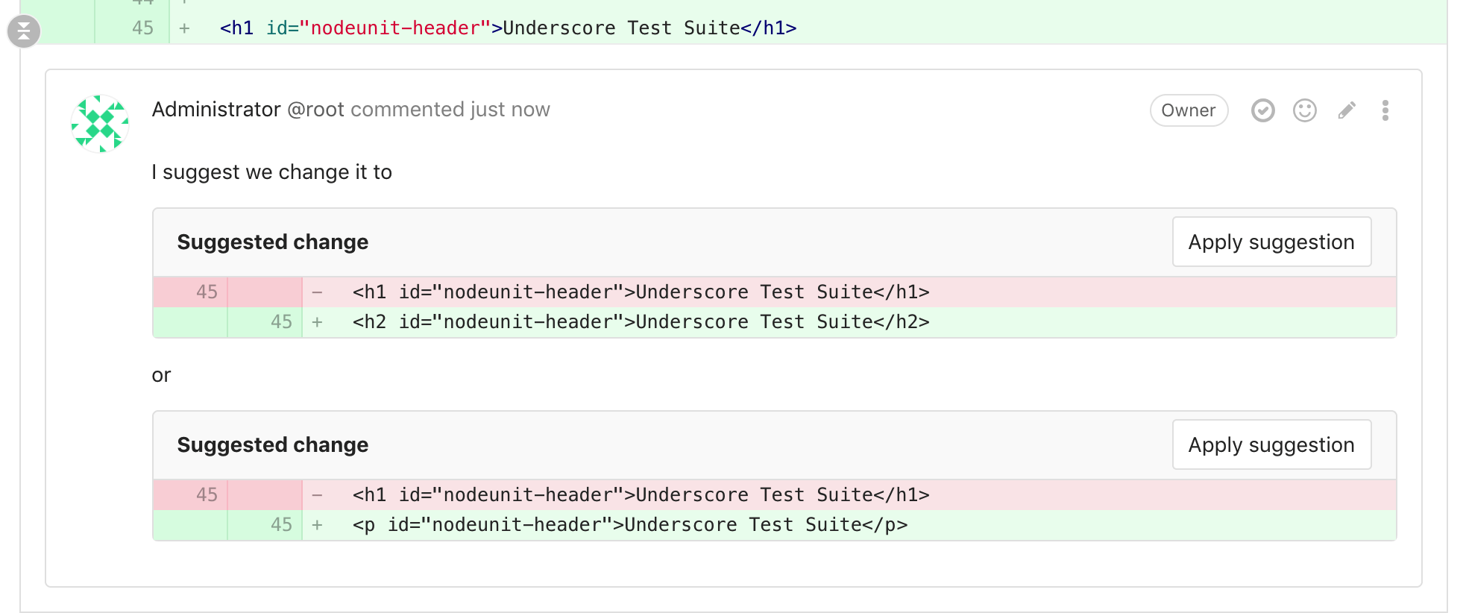Open the @root username link
This screenshot has width=1466, height=613.
(x=315, y=110)
